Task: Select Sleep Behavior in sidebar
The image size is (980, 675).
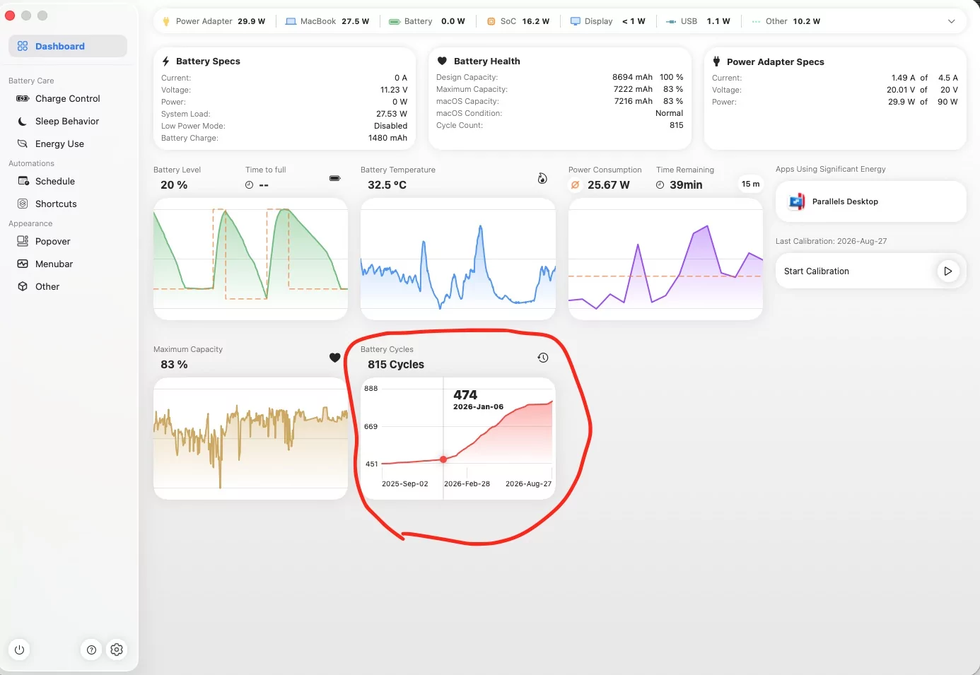Action: (68, 121)
